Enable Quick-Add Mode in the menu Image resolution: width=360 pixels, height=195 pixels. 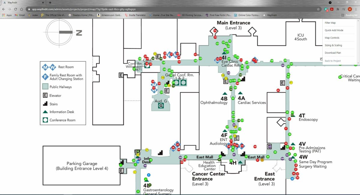click(334, 30)
